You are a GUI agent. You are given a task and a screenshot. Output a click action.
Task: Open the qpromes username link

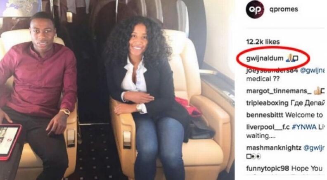pos(284,9)
